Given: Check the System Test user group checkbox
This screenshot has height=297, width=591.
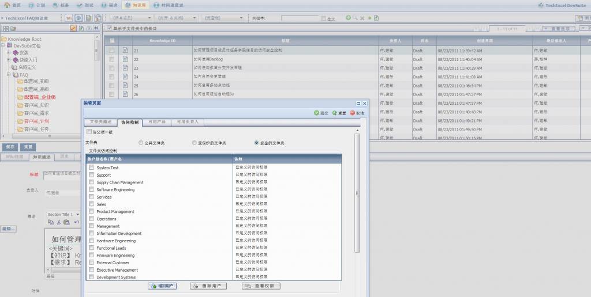Looking at the screenshot, I should click(91, 167).
